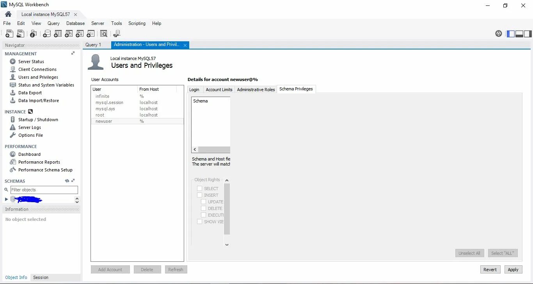Expand Schemas section to full size
This screenshot has width=533, height=284.
tap(73, 180)
